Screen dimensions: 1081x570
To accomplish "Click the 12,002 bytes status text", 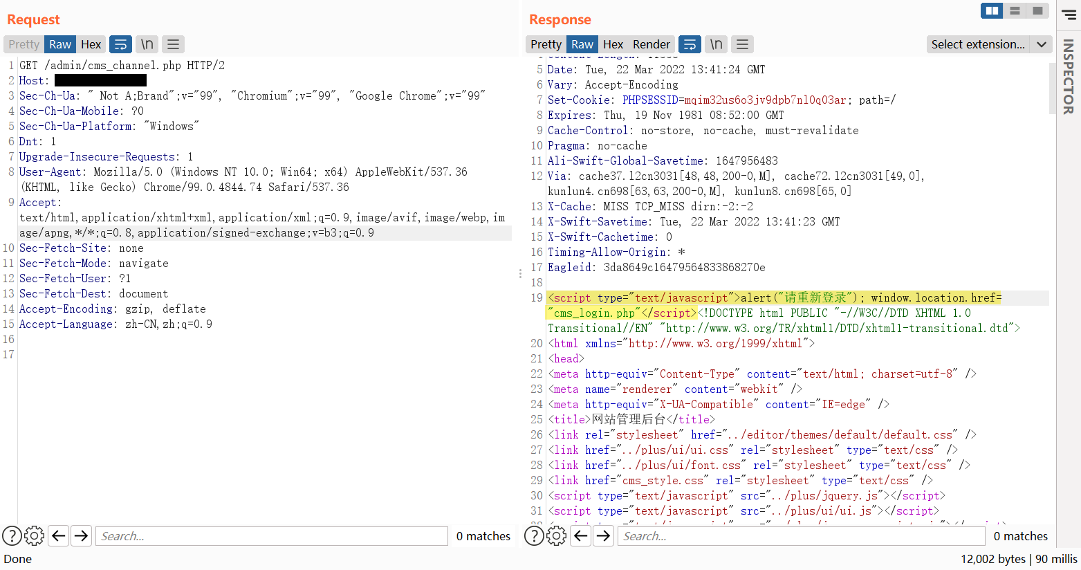I will (993, 559).
